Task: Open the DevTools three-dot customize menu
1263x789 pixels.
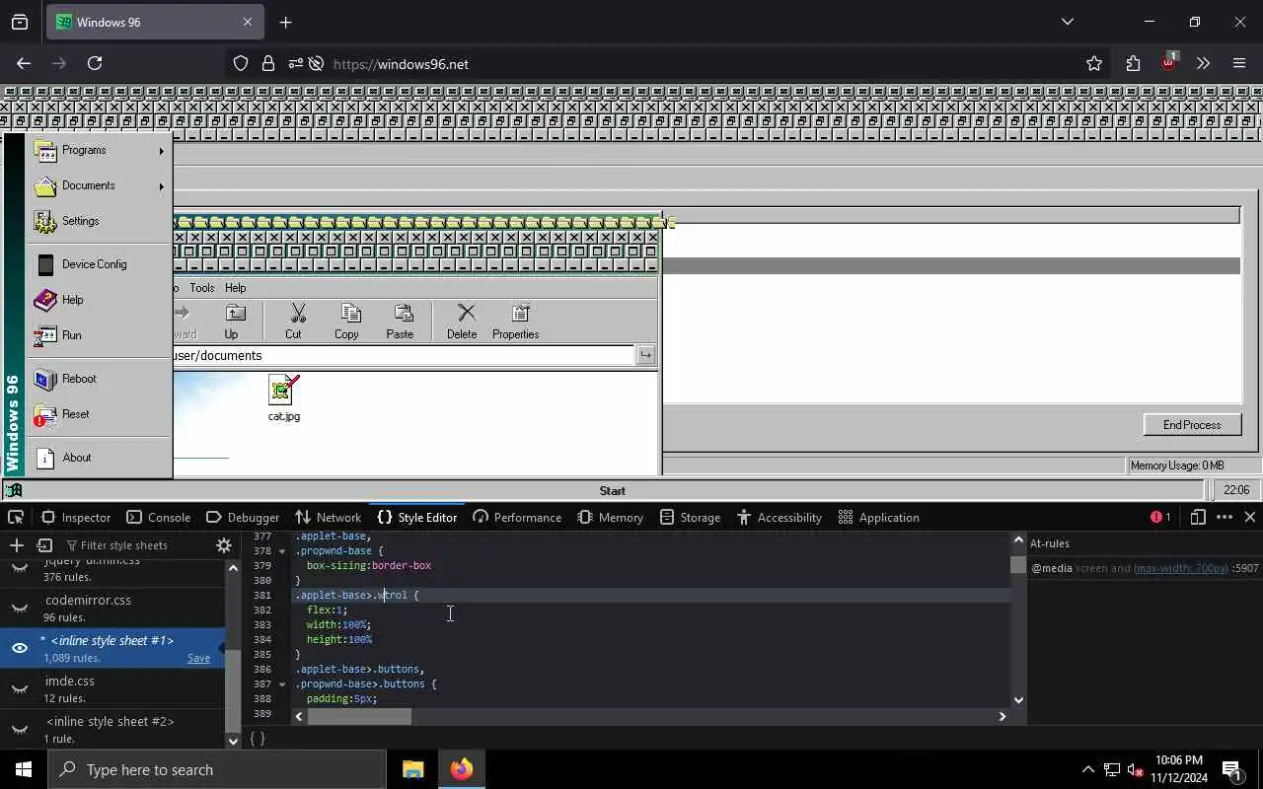Action: pos(1225,517)
